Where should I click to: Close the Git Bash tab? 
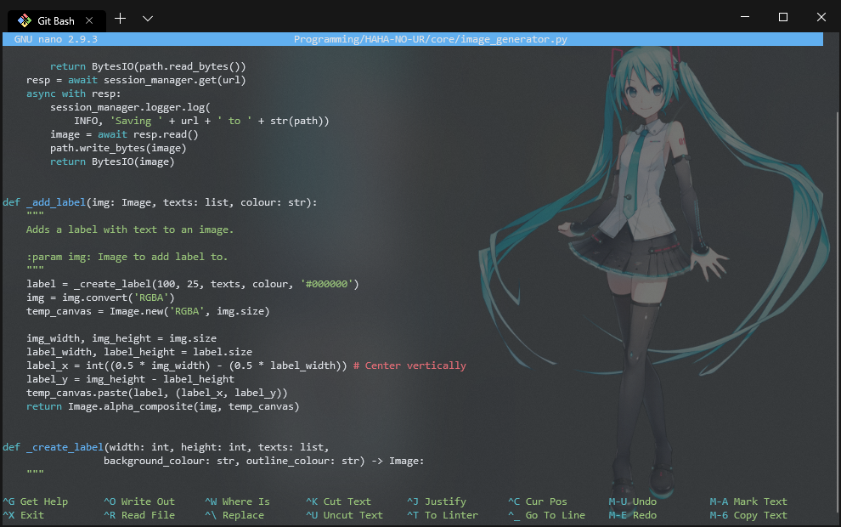point(89,21)
